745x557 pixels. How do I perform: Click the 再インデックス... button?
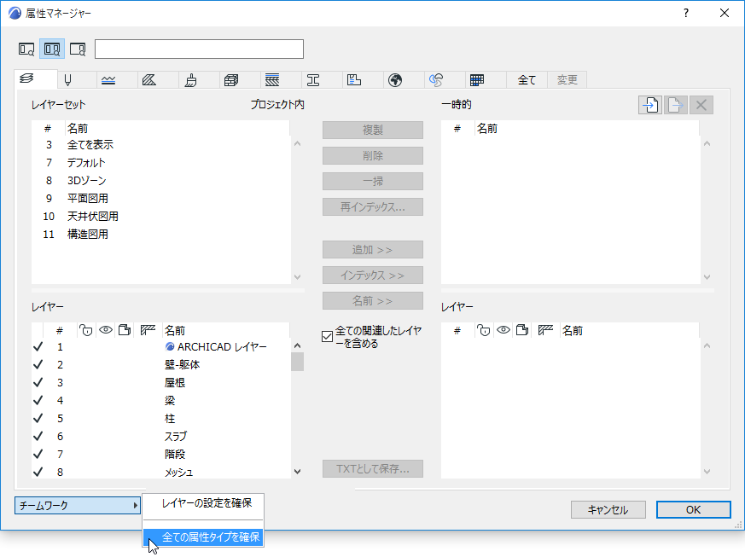pos(373,207)
